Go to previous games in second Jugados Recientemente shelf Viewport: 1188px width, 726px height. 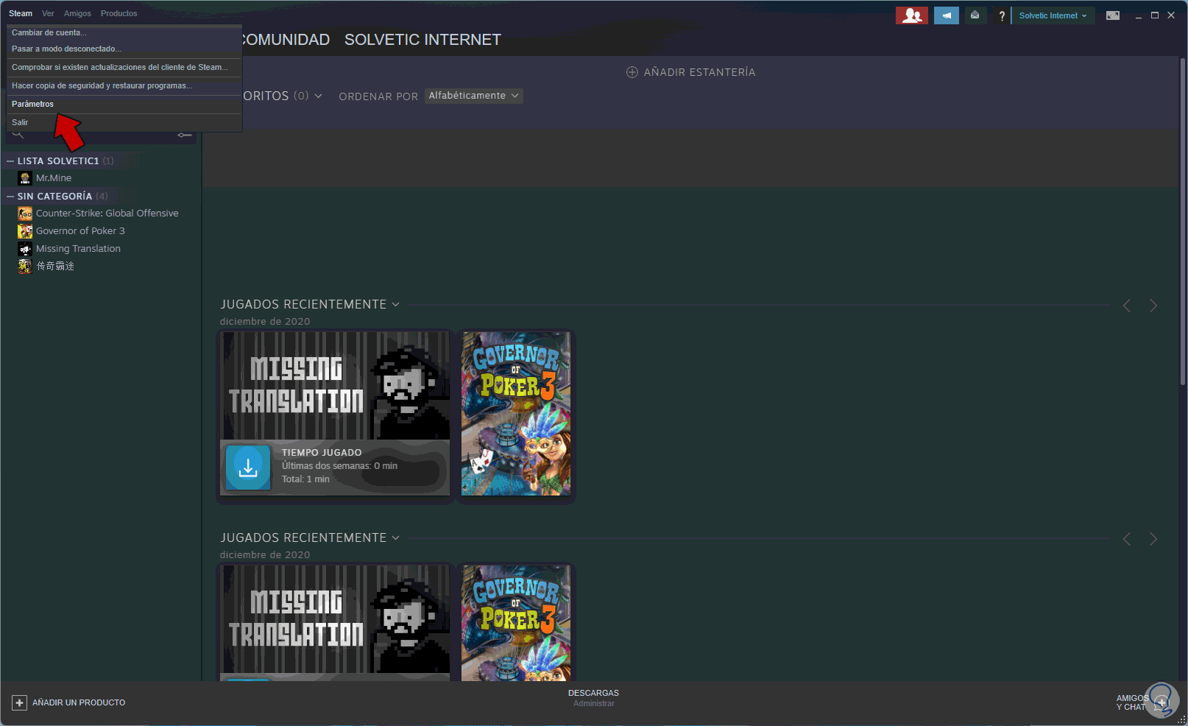point(1127,539)
